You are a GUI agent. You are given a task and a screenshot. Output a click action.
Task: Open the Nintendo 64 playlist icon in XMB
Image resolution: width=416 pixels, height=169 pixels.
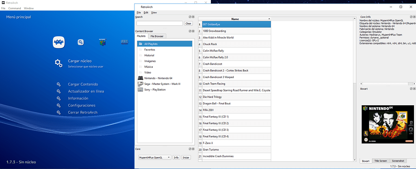[103, 42]
